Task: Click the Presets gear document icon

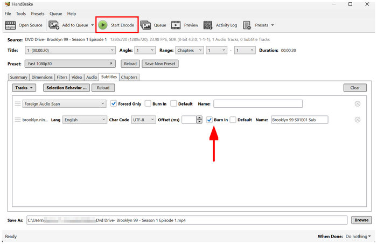Action: click(247, 25)
